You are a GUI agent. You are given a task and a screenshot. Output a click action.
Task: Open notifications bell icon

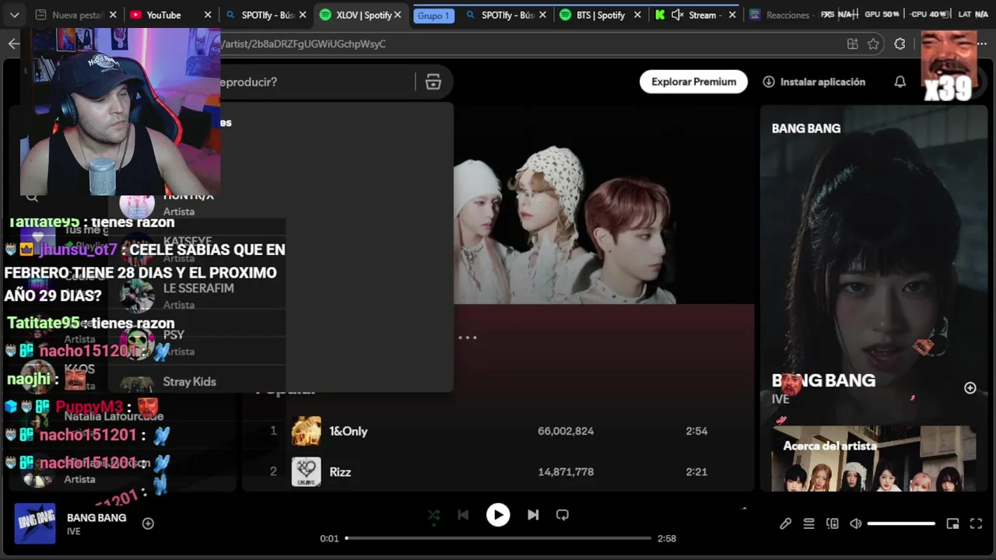[x=900, y=82]
